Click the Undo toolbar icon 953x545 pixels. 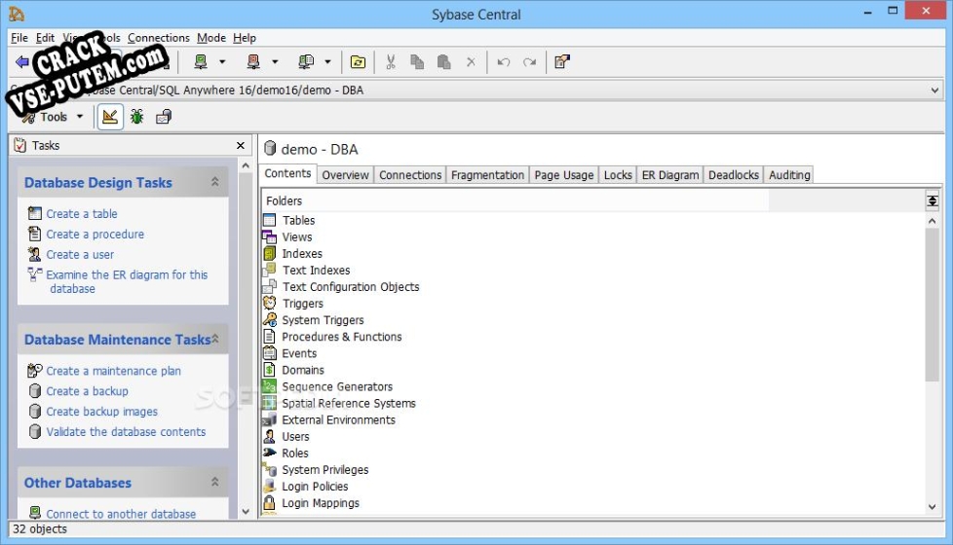pyautogui.click(x=503, y=62)
